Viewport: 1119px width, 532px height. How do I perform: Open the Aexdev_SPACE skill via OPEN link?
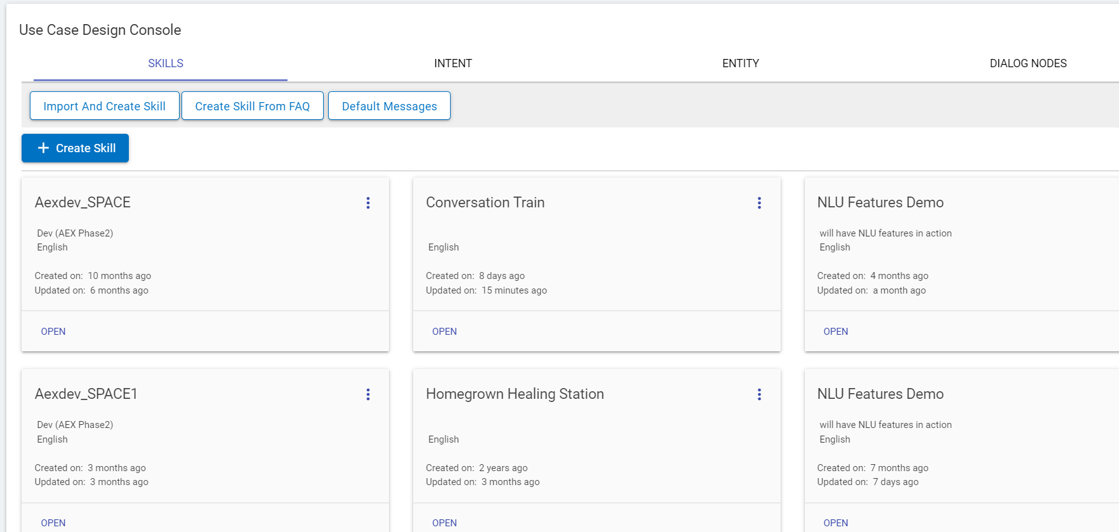point(53,332)
